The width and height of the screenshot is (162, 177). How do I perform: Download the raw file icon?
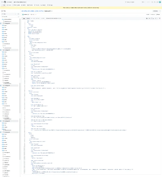coord(154,18)
